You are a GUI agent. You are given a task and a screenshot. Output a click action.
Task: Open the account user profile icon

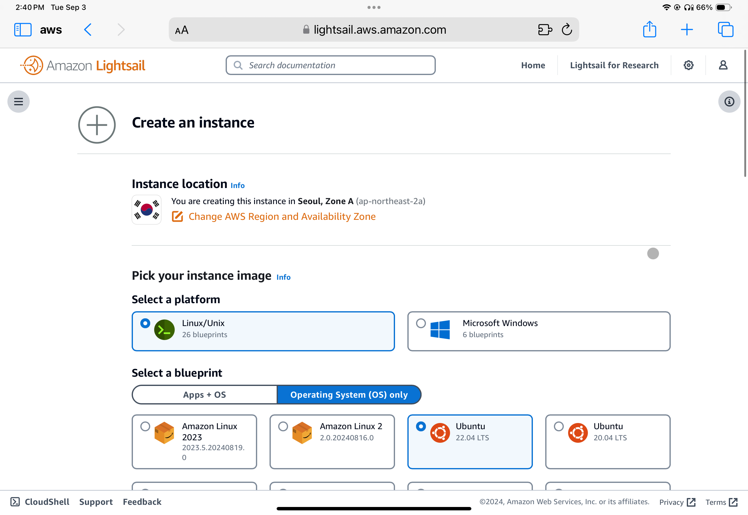pos(723,65)
